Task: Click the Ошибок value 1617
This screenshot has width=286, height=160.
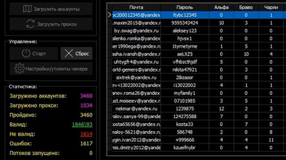Action: pyautogui.click(x=86, y=144)
